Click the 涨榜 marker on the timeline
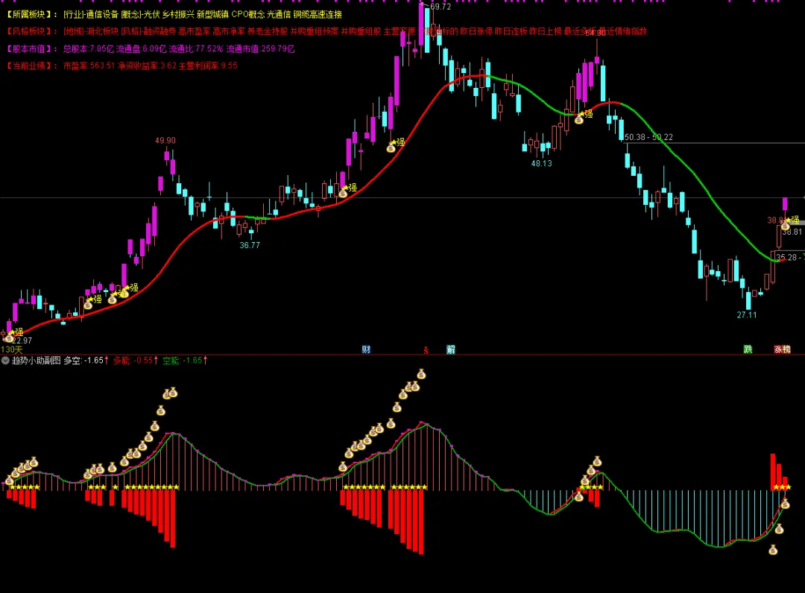This screenshot has width=805, height=593. [783, 349]
